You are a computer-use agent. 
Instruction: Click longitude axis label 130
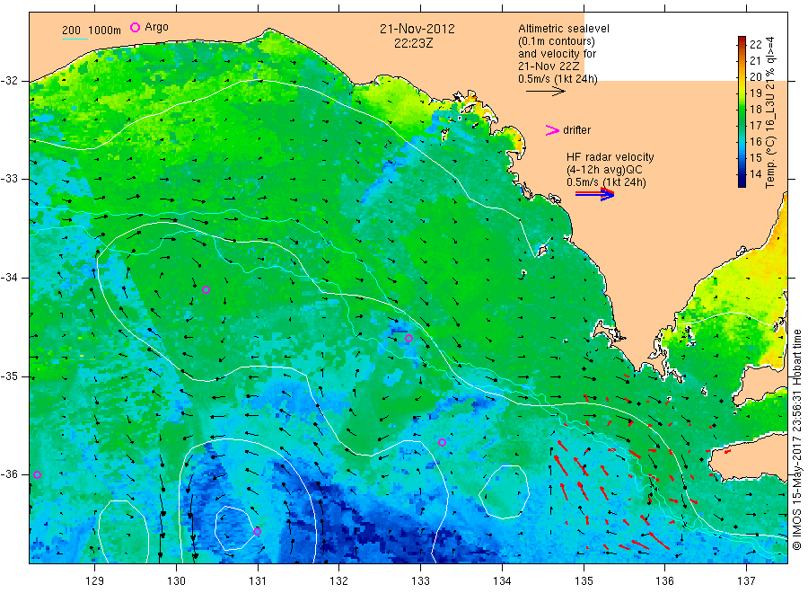[x=176, y=581]
